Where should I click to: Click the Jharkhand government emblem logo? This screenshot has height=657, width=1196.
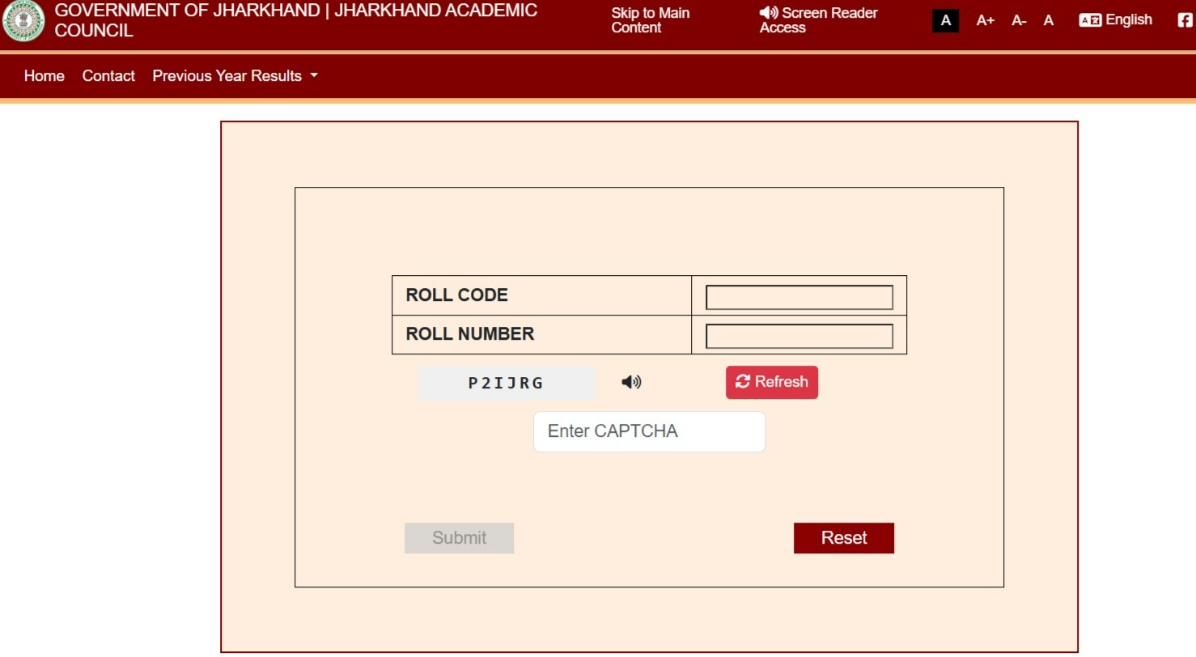(x=23, y=21)
